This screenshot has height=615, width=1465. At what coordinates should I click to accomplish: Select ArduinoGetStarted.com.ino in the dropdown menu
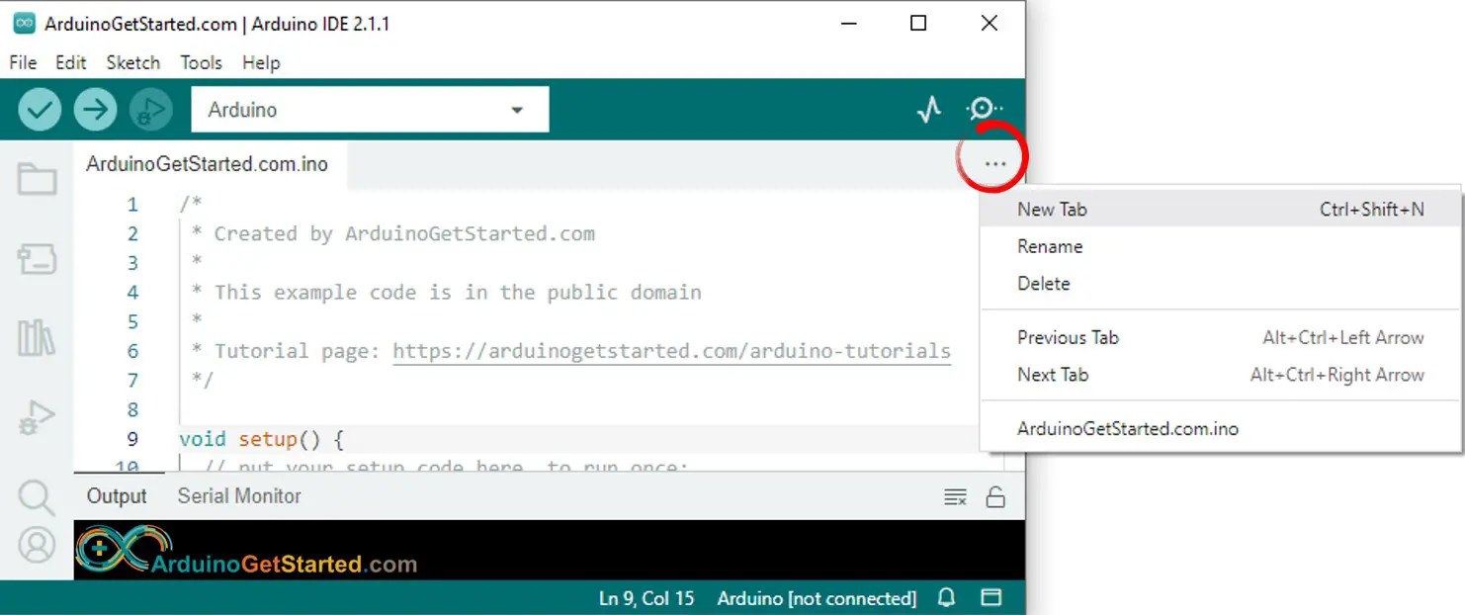[1221, 429]
